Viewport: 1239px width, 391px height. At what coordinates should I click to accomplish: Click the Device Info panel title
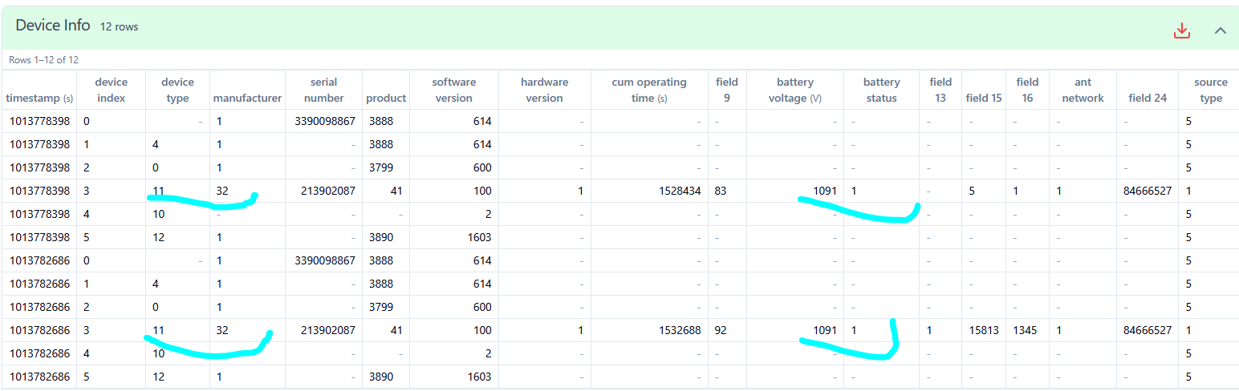point(53,26)
